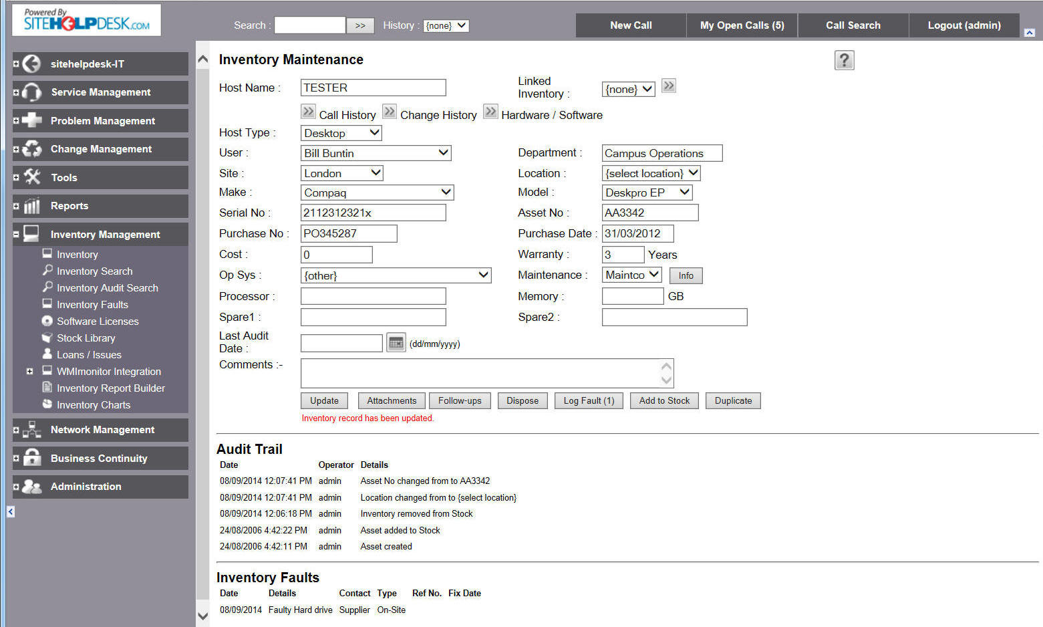1043x627 pixels.
Task: Open the Model dropdown showing Deskpro EP
Action: tap(647, 193)
